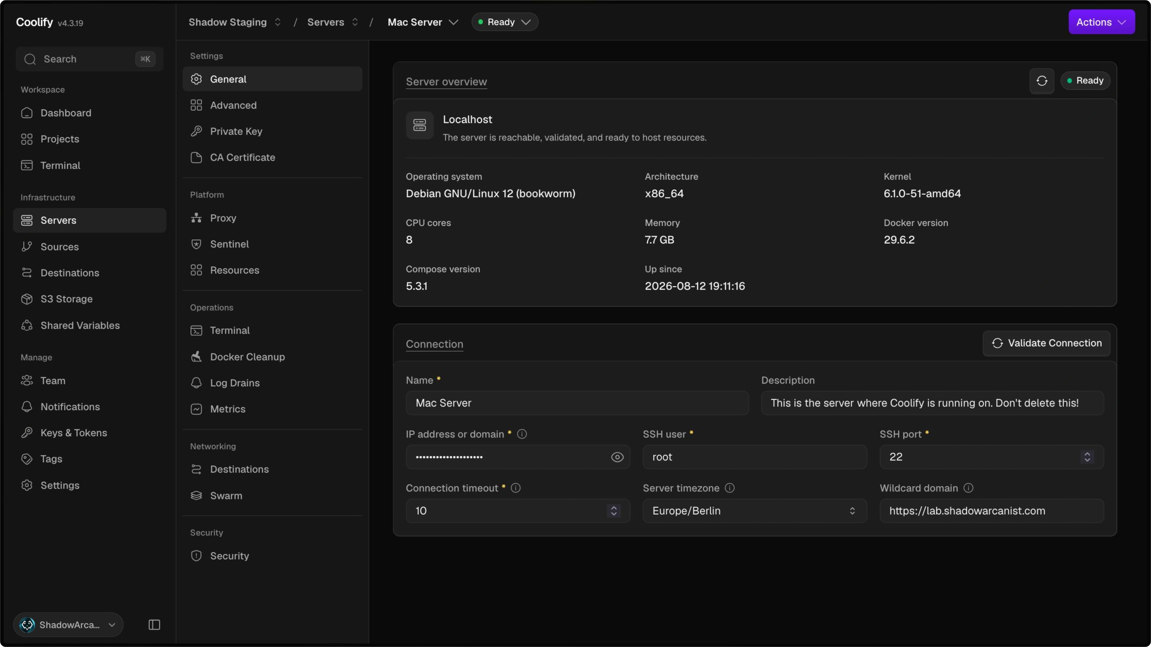Viewport: 1151px width, 647px height.
Task: Click Debian GNU/Linux 12 (bookworm) text
Action: (x=490, y=194)
